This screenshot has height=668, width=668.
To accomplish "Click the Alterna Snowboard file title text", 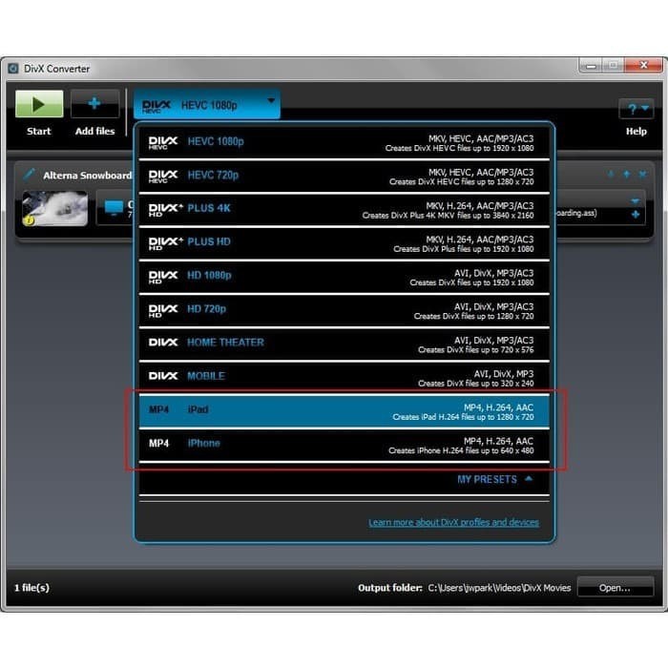I will pos(88,176).
